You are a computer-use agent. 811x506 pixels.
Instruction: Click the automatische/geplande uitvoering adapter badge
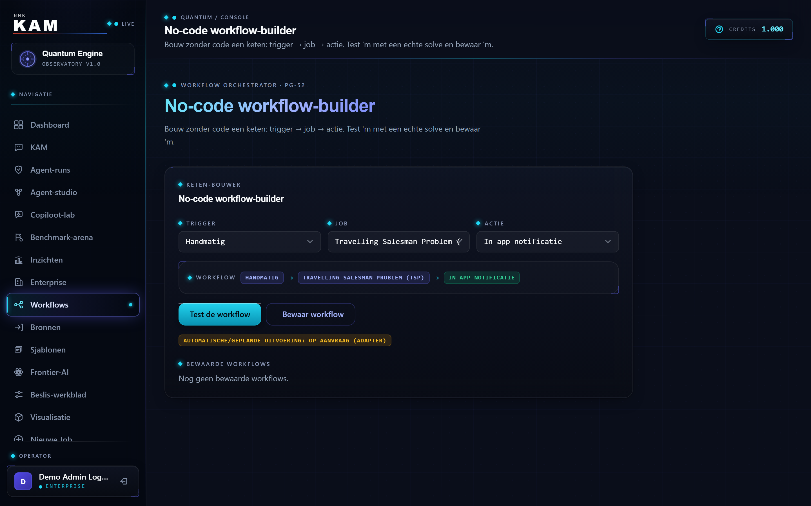pos(285,340)
